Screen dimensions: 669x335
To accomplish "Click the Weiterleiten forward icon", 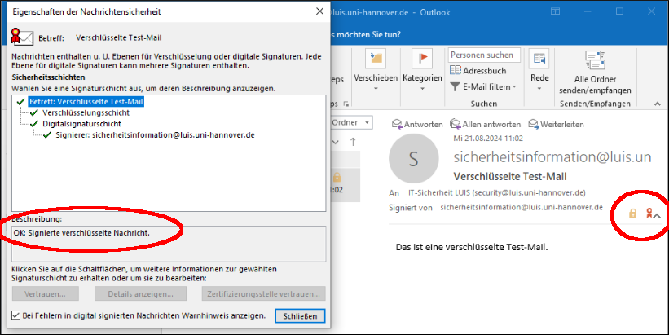I will 533,124.
